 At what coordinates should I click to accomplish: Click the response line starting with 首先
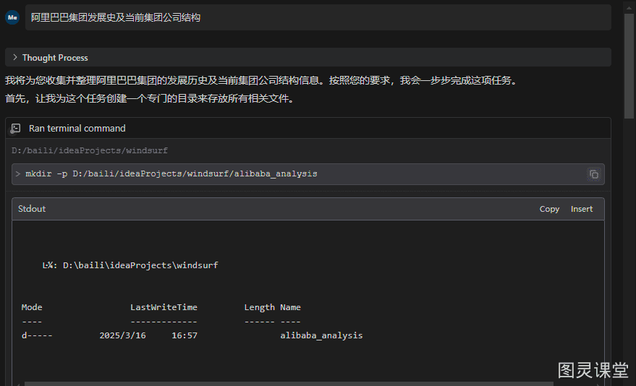point(150,98)
